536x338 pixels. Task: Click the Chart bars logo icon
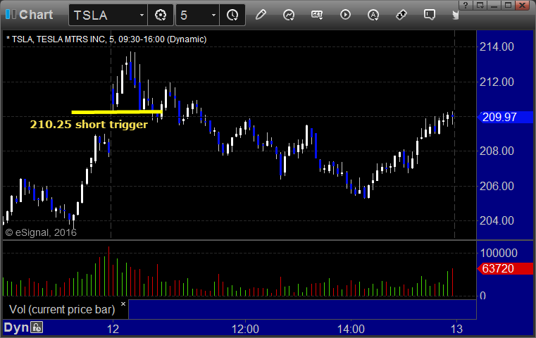point(11,14)
